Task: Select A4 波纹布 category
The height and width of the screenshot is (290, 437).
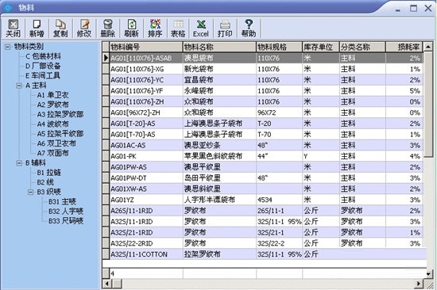Action: tap(52, 124)
